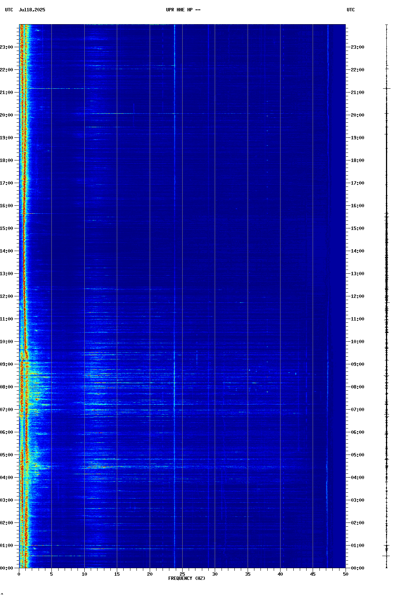Image resolution: width=403 pixels, height=598 pixels.
Task: Click the right-axis 06:00 time label
Action: [x=358, y=432]
